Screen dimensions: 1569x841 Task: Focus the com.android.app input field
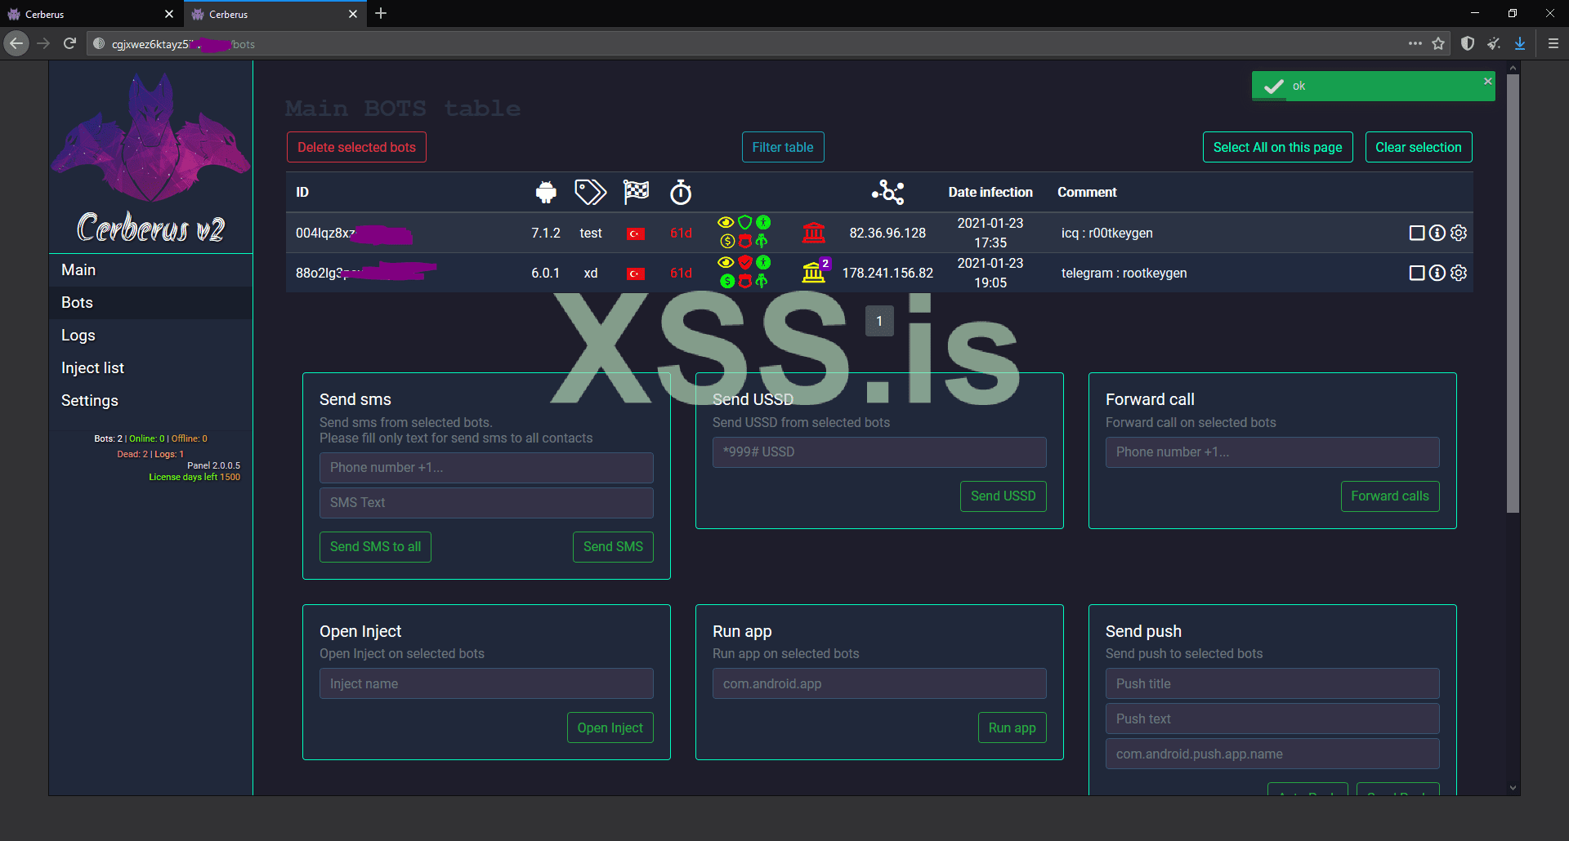point(879,684)
